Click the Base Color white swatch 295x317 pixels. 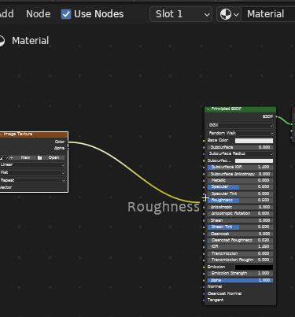[254, 141]
